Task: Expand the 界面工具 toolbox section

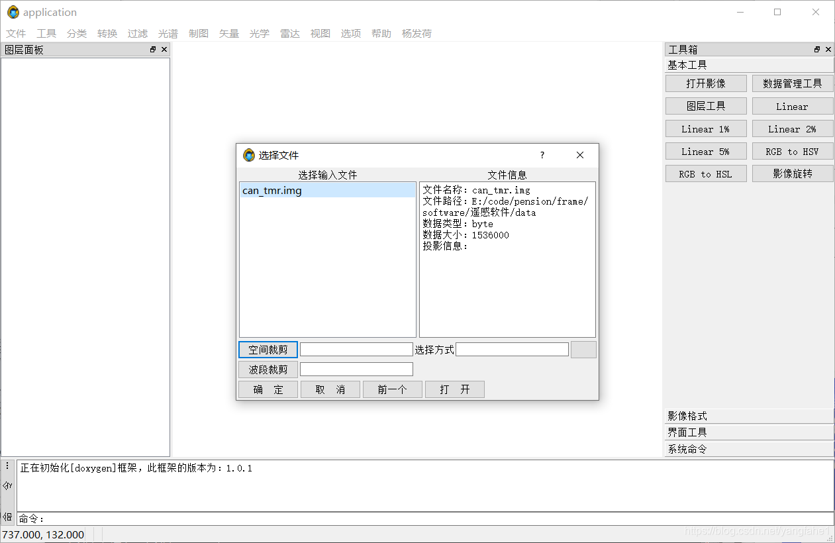Action: tap(749, 432)
